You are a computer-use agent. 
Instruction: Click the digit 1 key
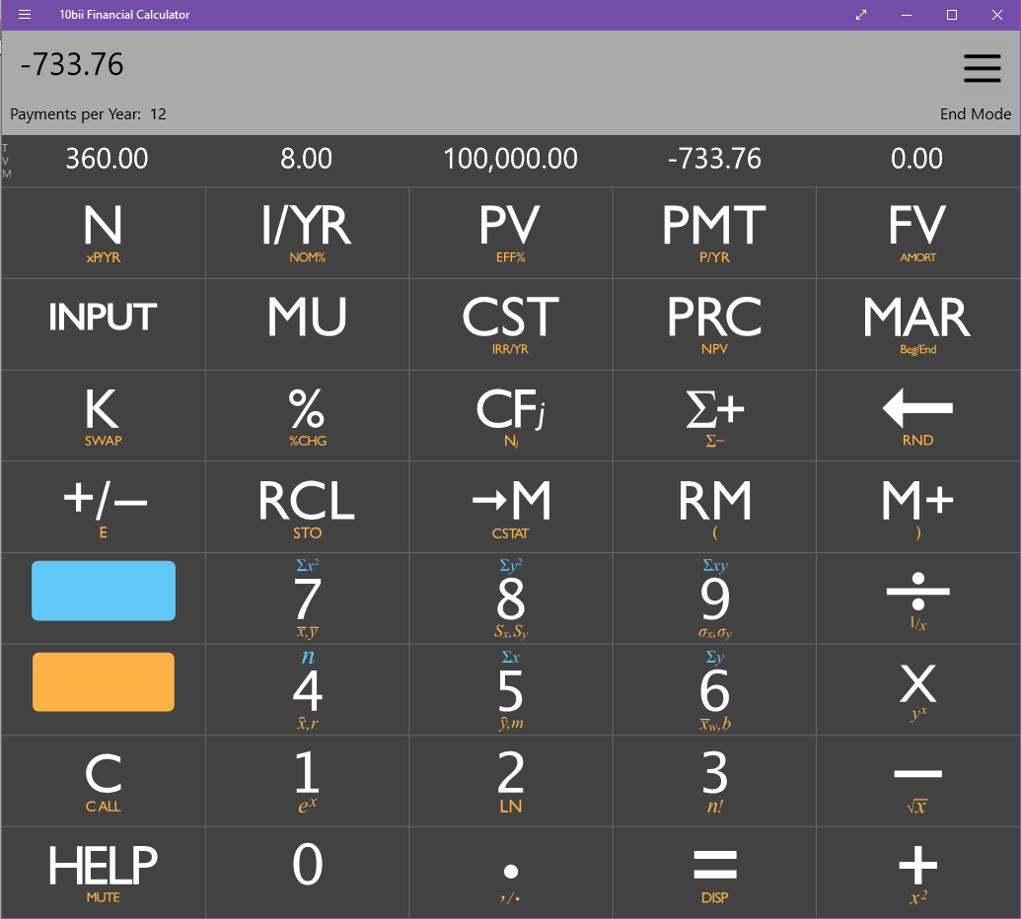tap(308, 781)
